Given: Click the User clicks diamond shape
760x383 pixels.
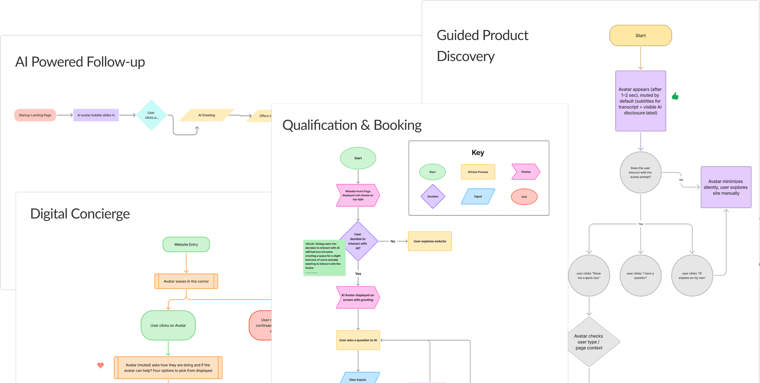Looking at the screenshot, I should pyautogui.click(x=151, y=115).
